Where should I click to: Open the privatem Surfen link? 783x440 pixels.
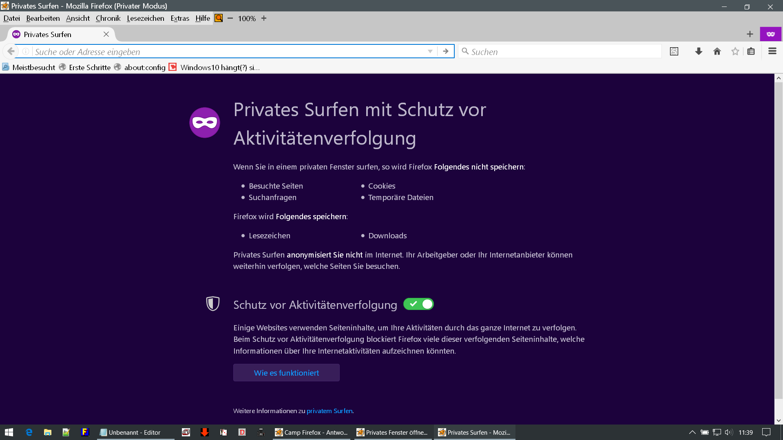pos(329,411)
